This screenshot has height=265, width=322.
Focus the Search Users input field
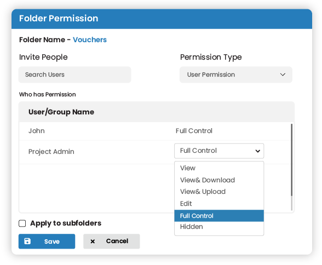(x=74, y=74)
